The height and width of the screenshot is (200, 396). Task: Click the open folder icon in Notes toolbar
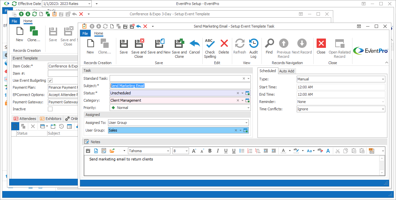pos(112,151)
